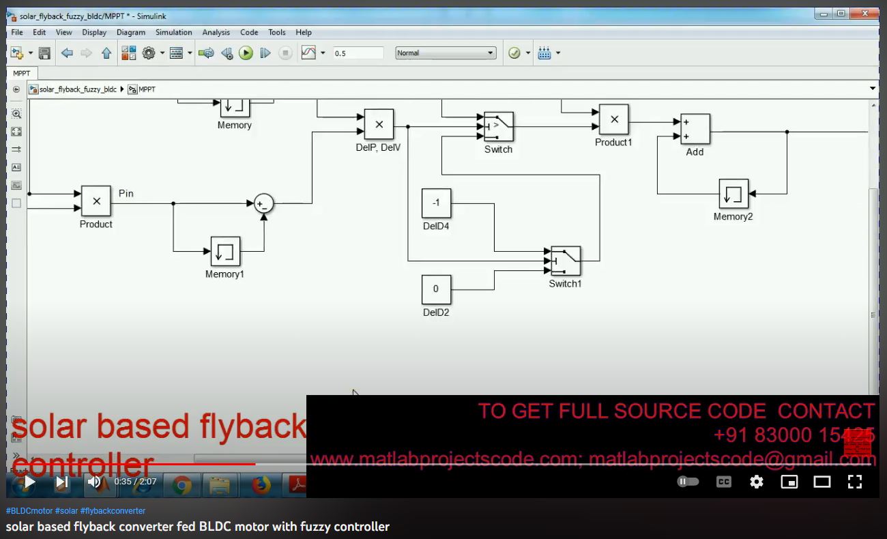887x539 pixels.
Task: Click the Model Advisor checkmark icon
Action: click(x=514, y=53)
